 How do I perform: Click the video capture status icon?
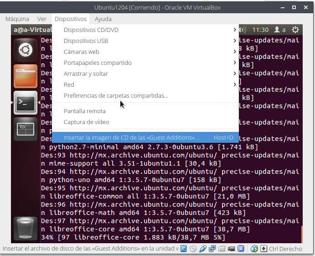[232, 249]
